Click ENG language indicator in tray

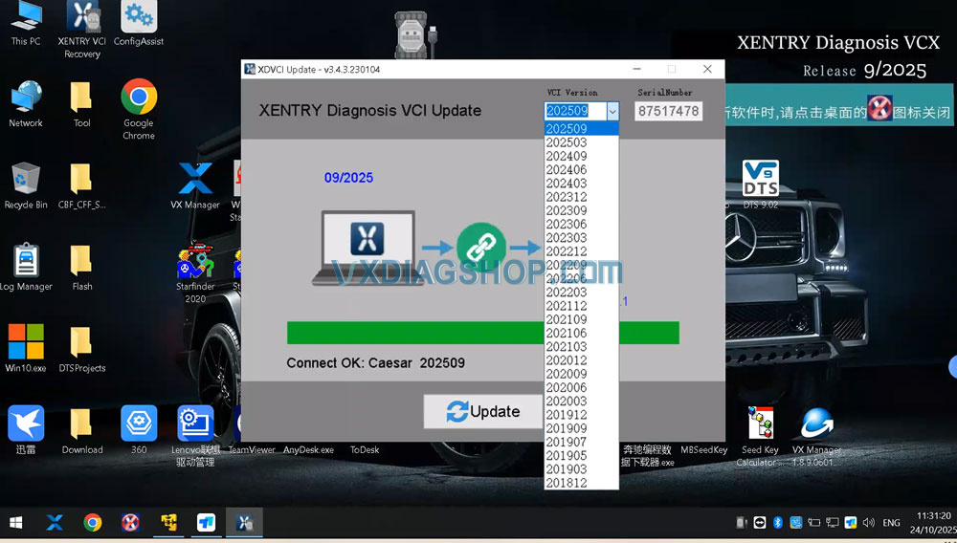pyautogui.click(x=891, y=523)
